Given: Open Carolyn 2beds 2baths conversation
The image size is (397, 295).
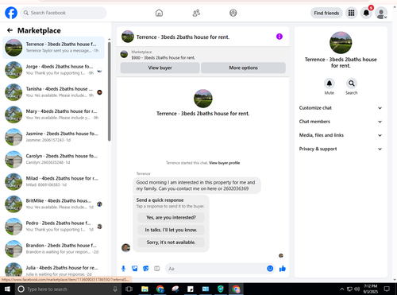Looking at the screenshot, I should (x=53, y=159).
